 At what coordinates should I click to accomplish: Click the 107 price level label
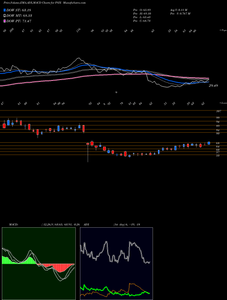point(219,111)
